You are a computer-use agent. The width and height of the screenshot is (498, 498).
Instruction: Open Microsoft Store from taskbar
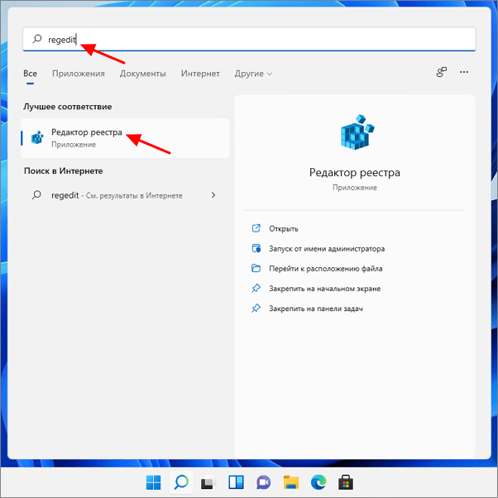click(346, 483)
